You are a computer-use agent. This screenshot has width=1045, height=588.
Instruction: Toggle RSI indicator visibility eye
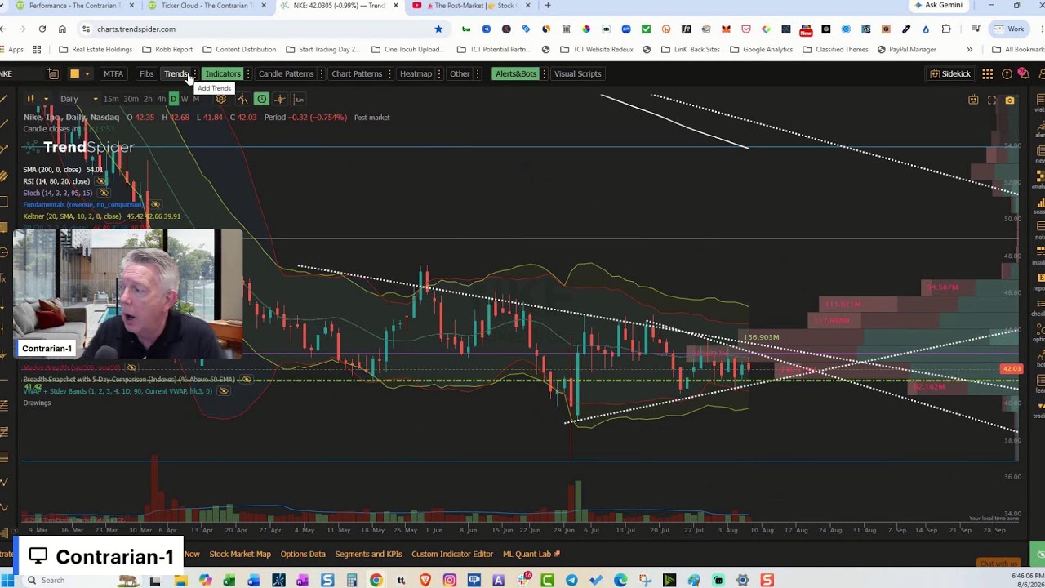[100, 181]
